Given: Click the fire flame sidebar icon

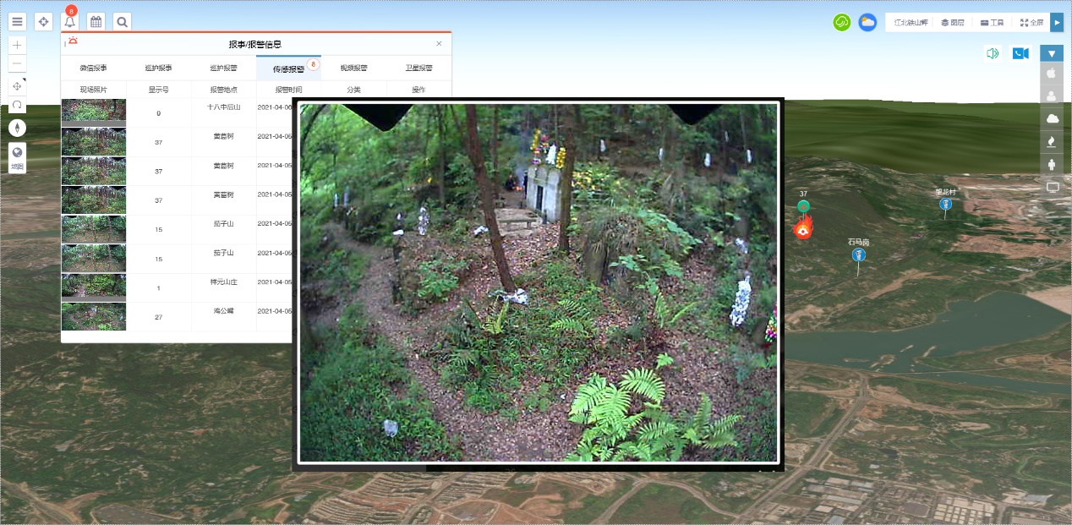Looking at the screenshot, I should click(1052, 141).
